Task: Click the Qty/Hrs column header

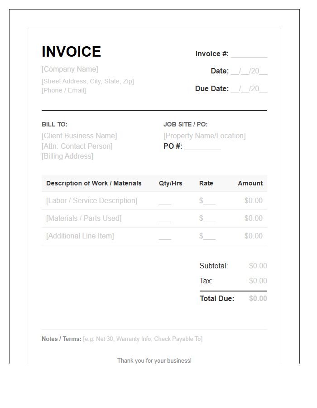Action: [170, 183]
